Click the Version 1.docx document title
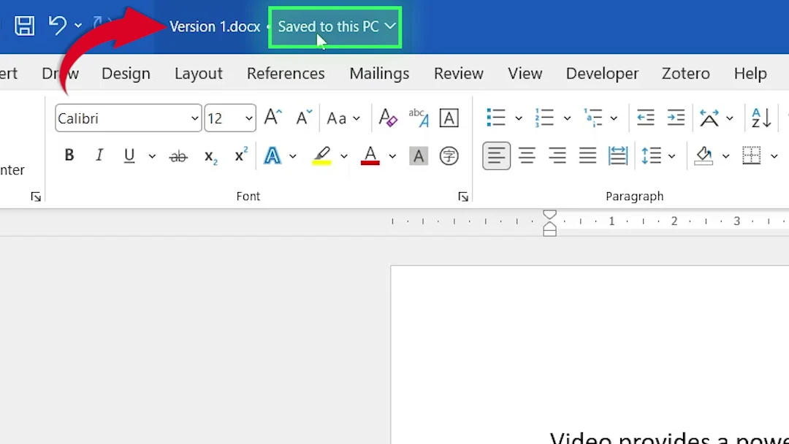 pos(215,26)
